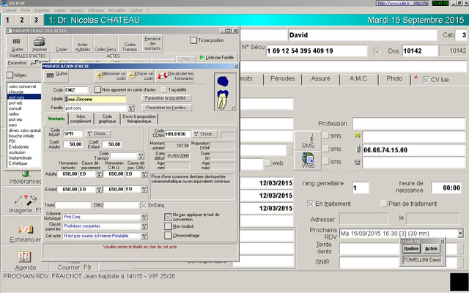Toggle Tri par position checkbox
The width and height of the screenshot is (469, 293).
[x=193, y=40]
